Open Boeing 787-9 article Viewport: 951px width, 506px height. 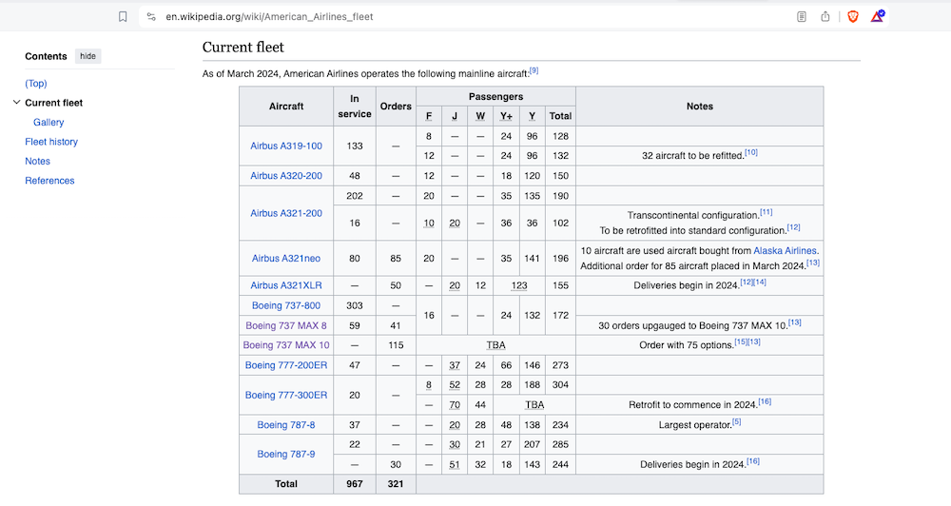[x=286, y=455]
